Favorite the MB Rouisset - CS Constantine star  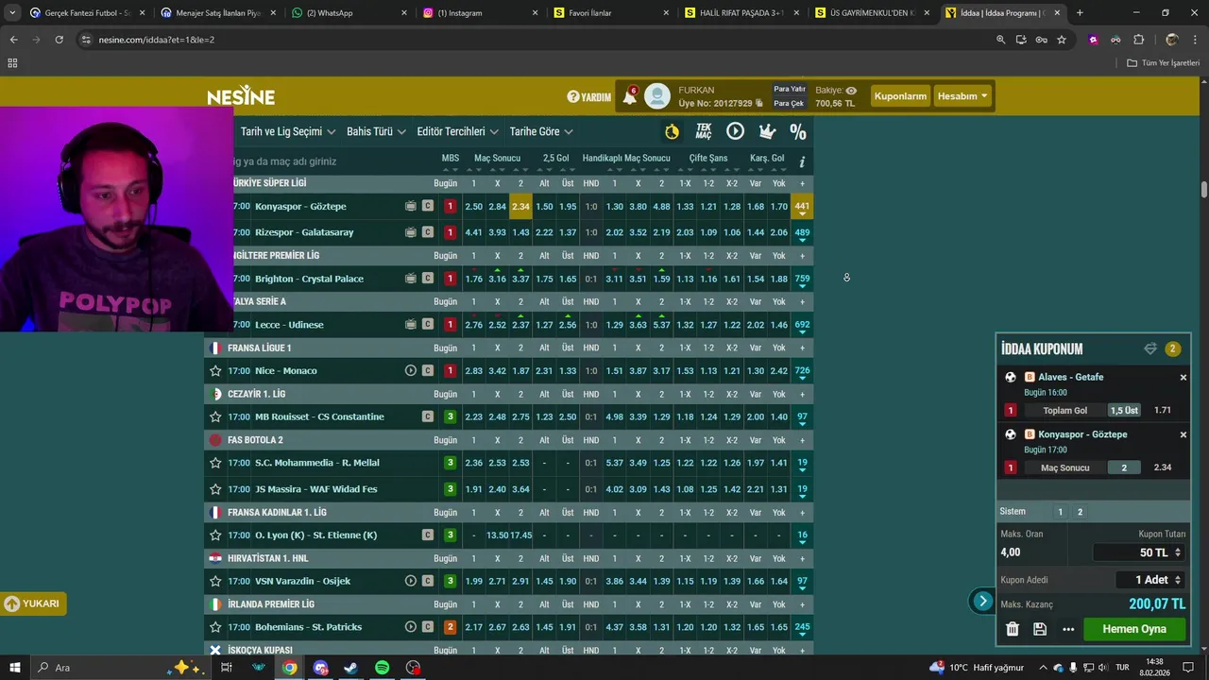tap(215, 416)
